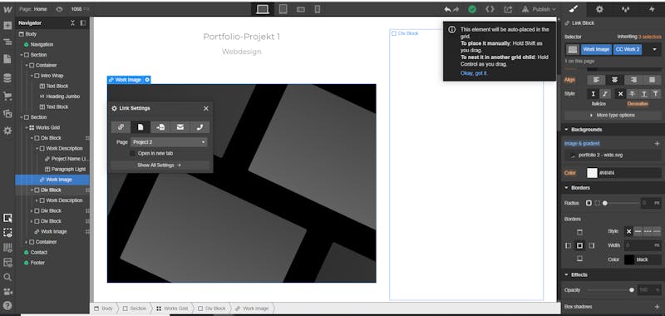
Task: Collapse all items in Navigator header
Action: pos(72,23)
